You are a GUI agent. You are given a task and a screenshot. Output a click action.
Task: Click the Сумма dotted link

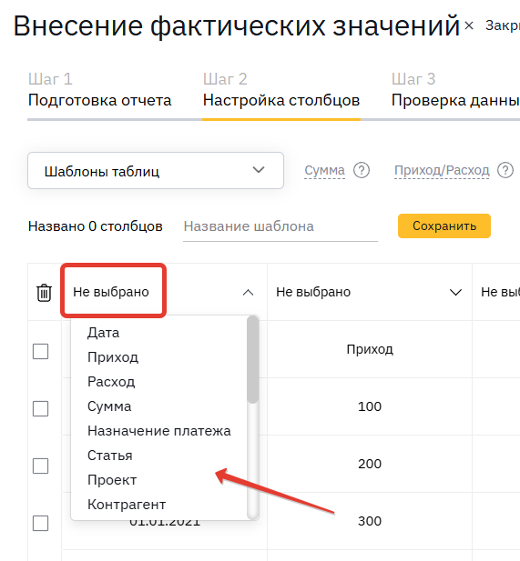[x=324, y=170]
